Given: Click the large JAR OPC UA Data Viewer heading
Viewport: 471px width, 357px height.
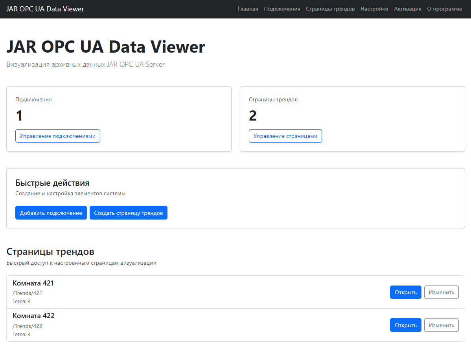Looking at the screenshot, I should (x=106, y=47).
